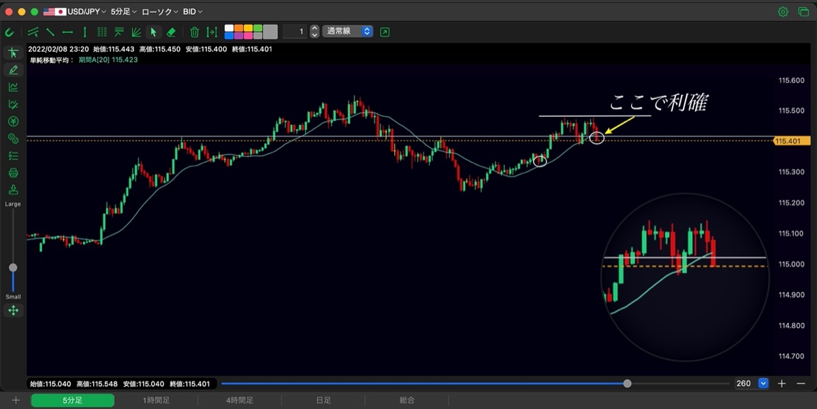Click the crosshair cursor icon in sidebar

(x=13, y=53)
